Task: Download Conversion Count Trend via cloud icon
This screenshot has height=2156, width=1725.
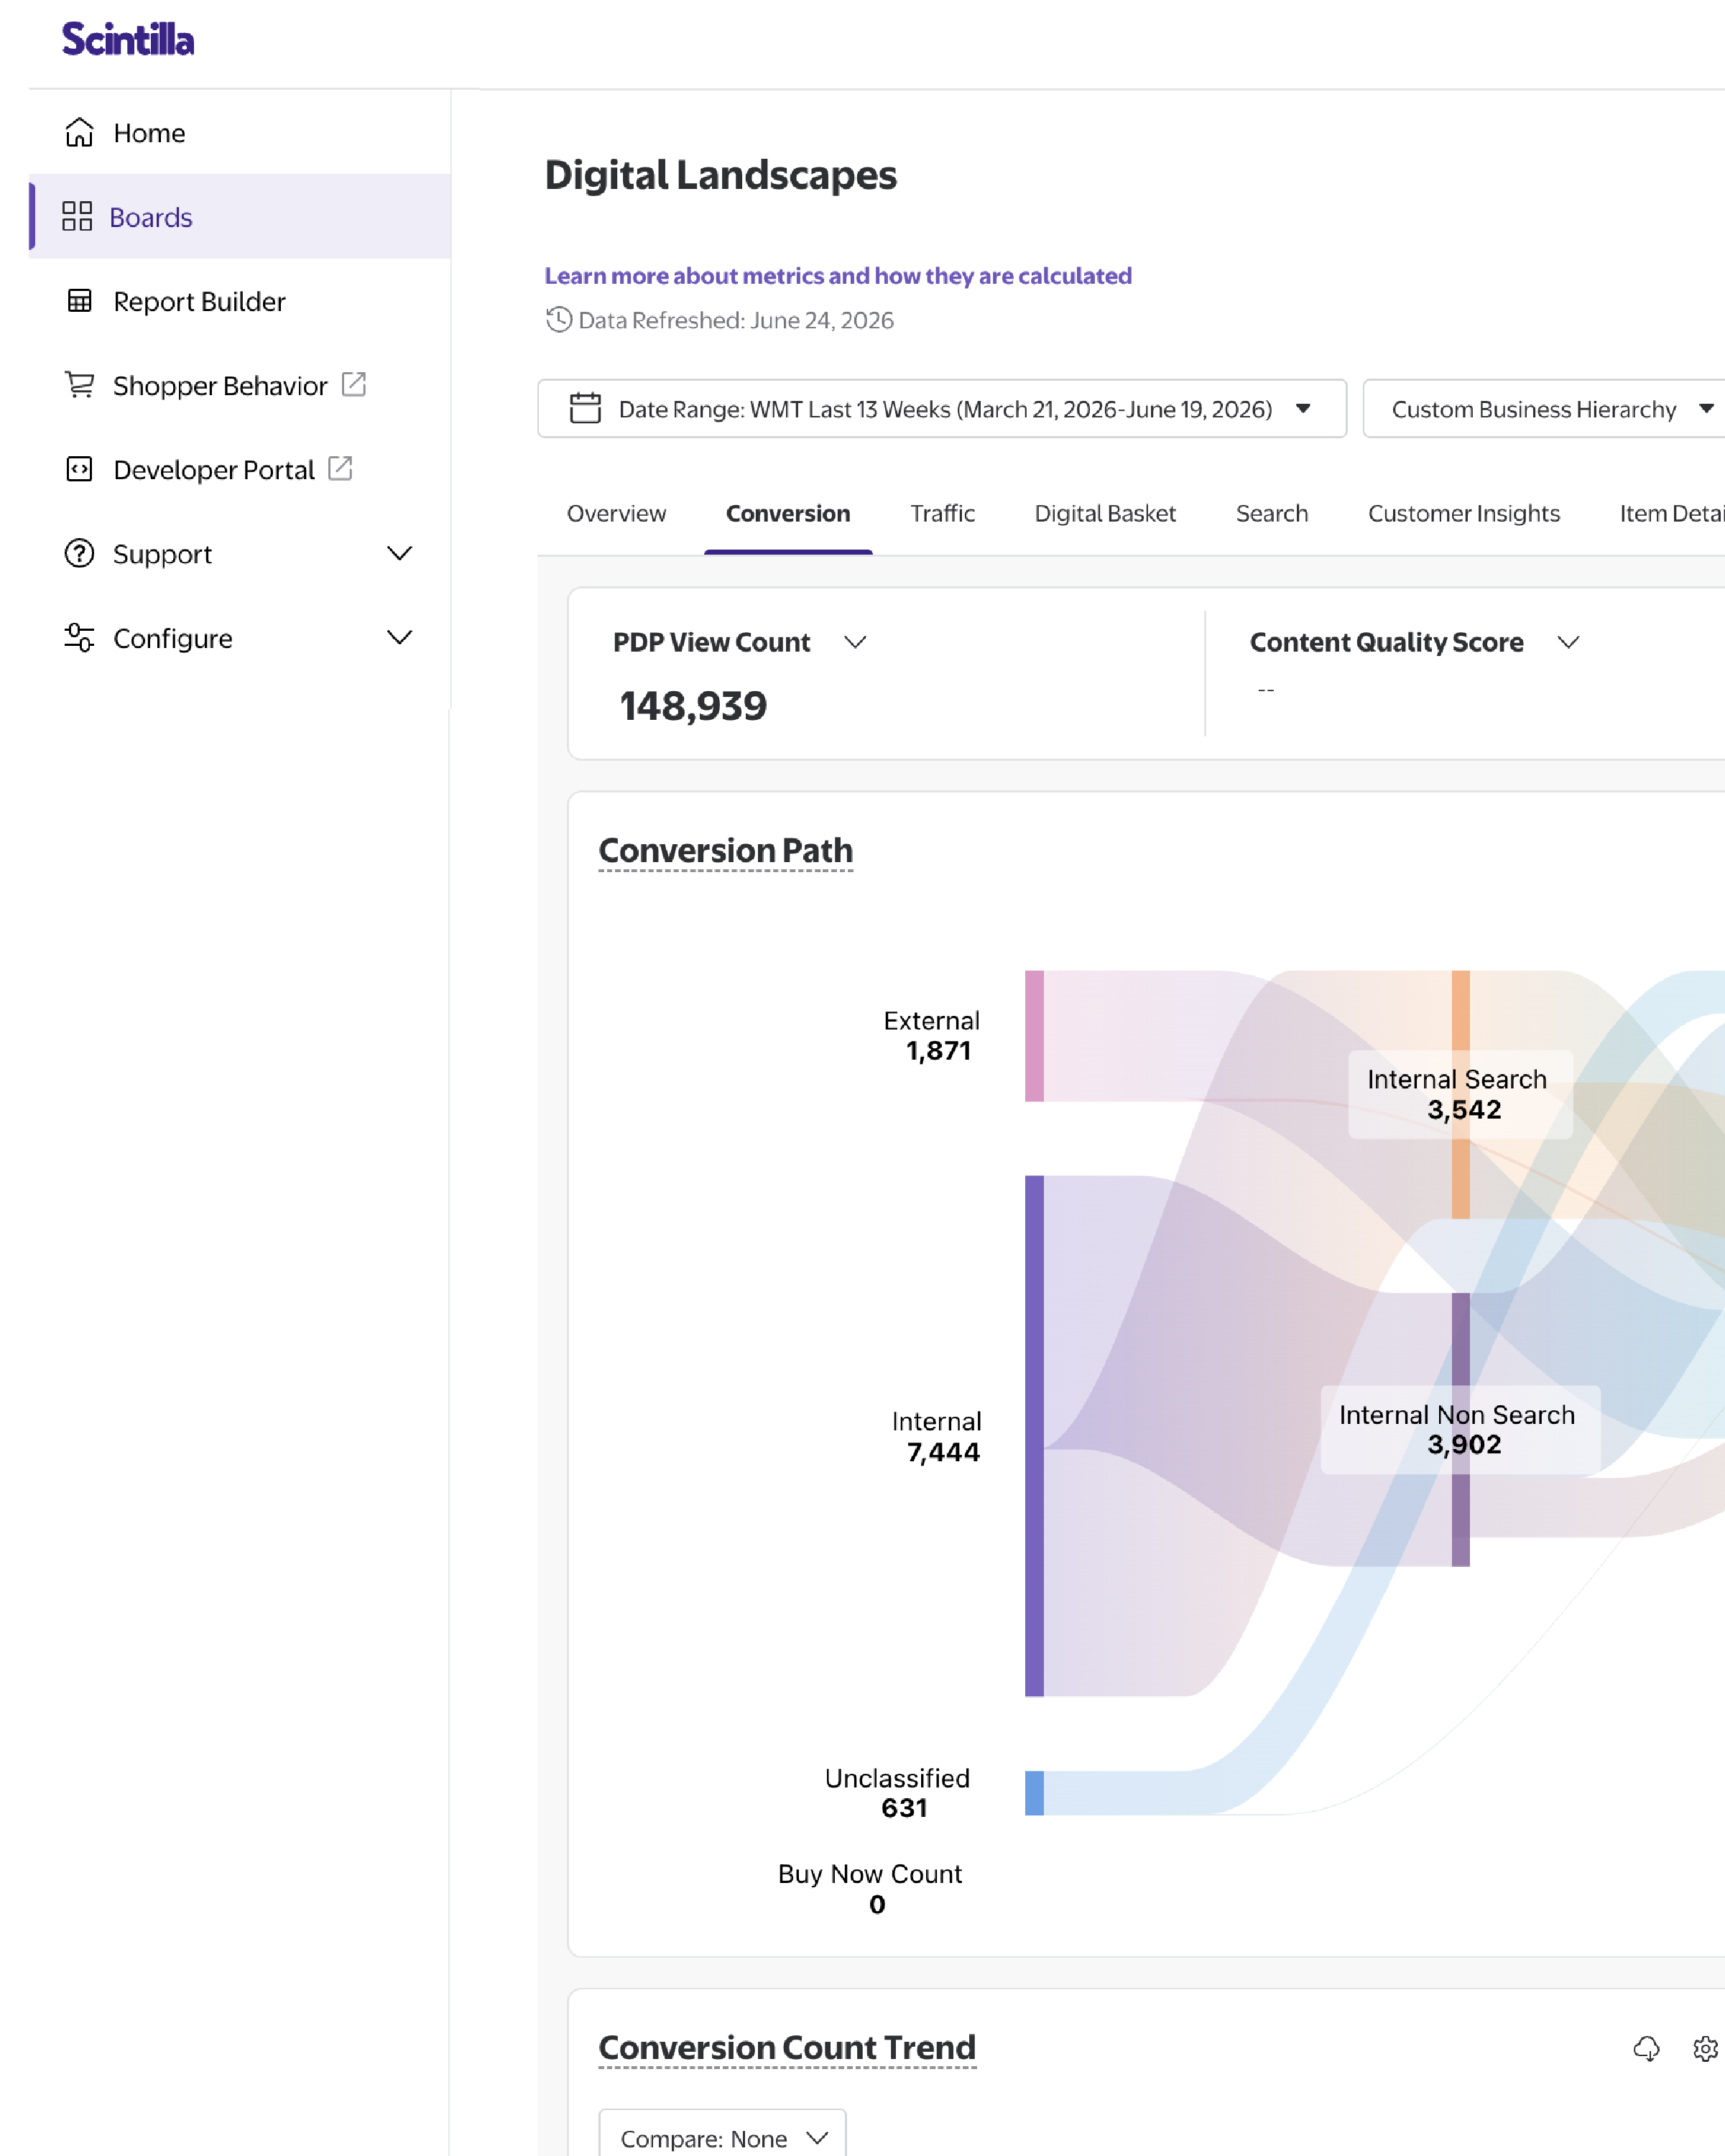Action: coord(1646,2048)
